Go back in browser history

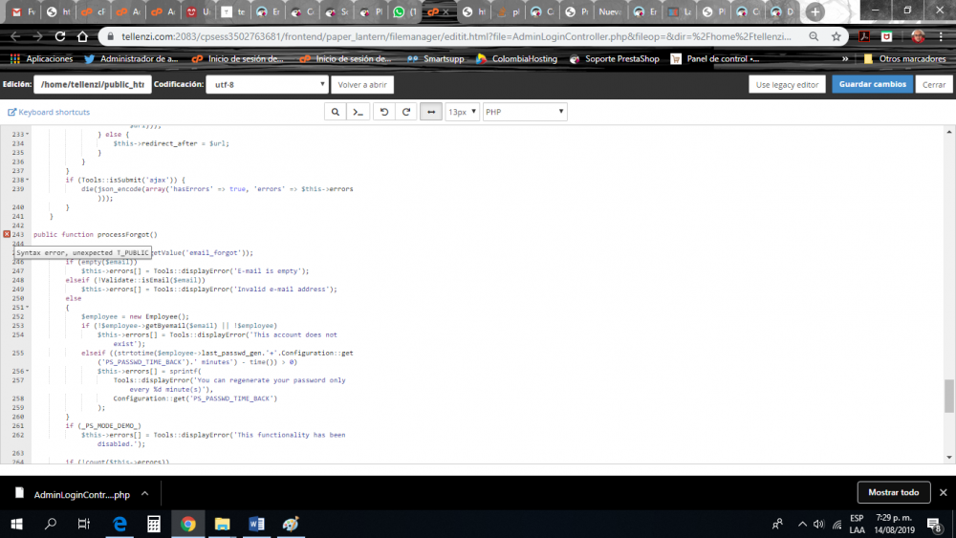[x=15, y=36]
